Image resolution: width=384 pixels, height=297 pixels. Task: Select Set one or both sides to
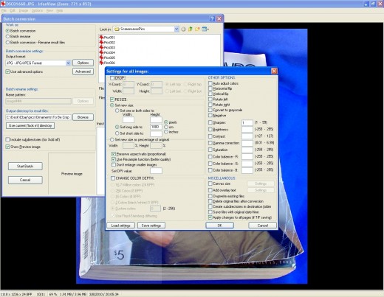click(x=117, y=111)
